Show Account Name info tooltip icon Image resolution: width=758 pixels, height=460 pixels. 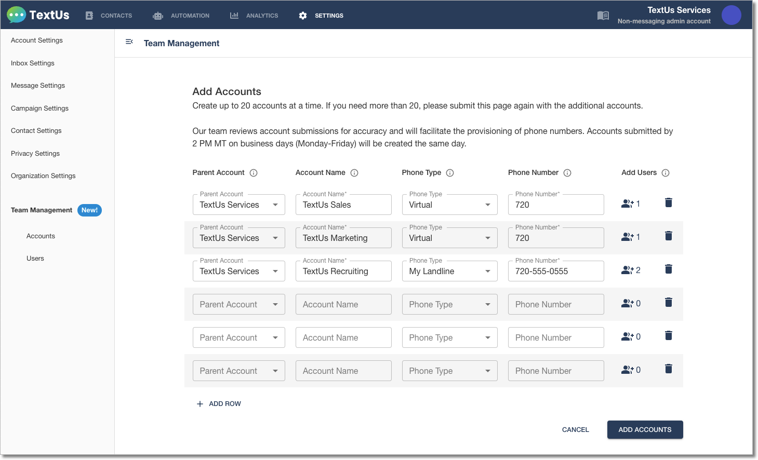click(354, 173)
